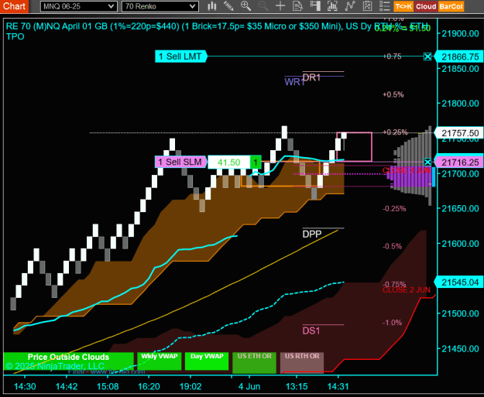Click the +0.5% level label
Screen dimensions: 484x397
393,94
